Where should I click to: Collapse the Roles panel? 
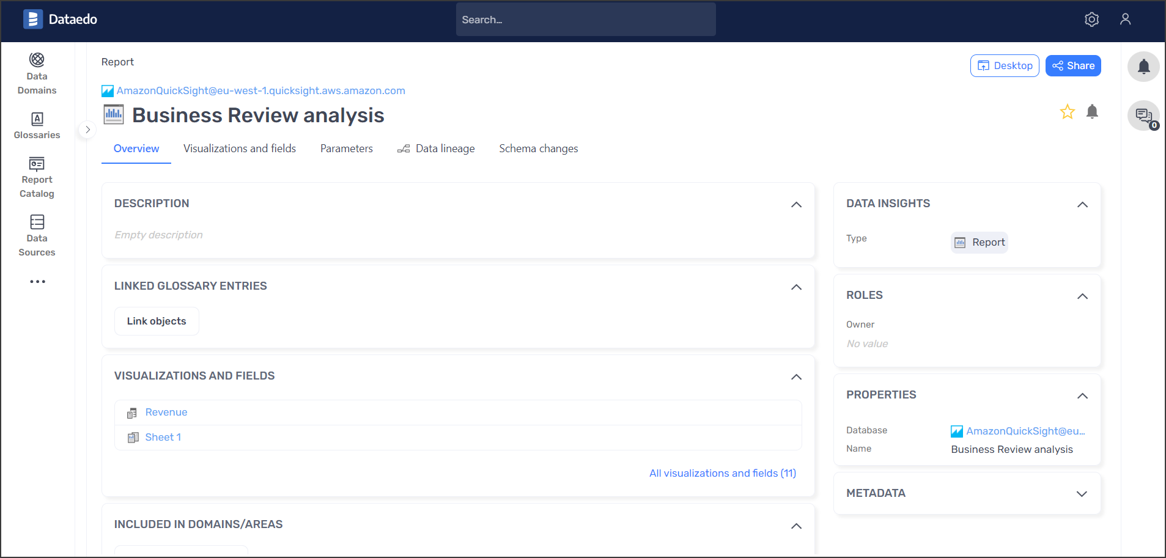[1082, 296]
